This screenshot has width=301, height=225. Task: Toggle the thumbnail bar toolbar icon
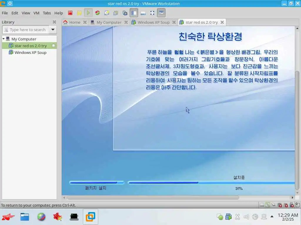(x=143, y=13)
